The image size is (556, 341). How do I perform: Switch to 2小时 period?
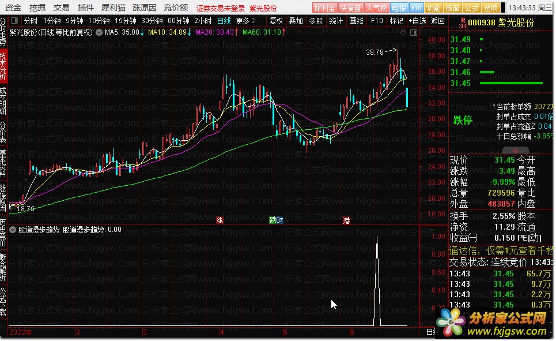(203, 21)
